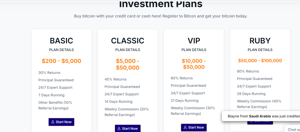This screenshot has height=132, width=300.
Task: Click the Blayne from Saudi Arabia notification
Action: point(262,116)
